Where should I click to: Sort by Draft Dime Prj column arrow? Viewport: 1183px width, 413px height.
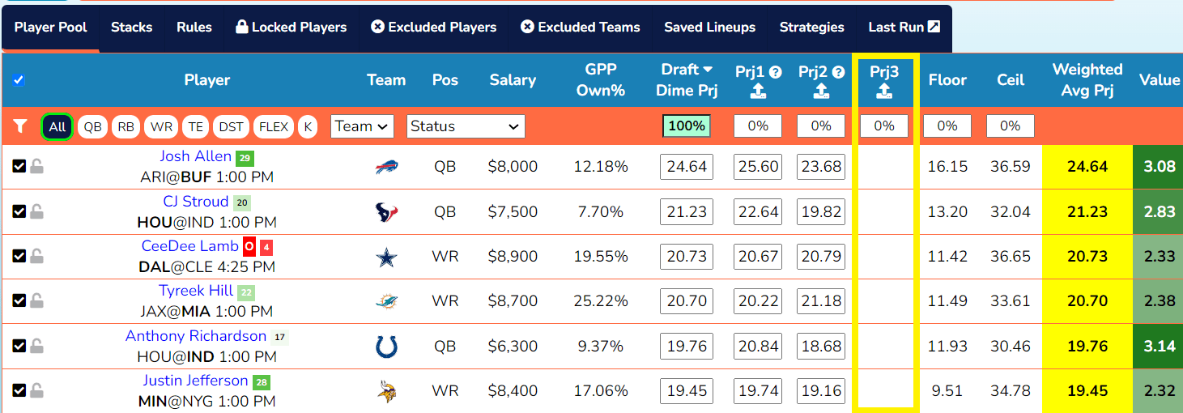(x=708, y=70)
